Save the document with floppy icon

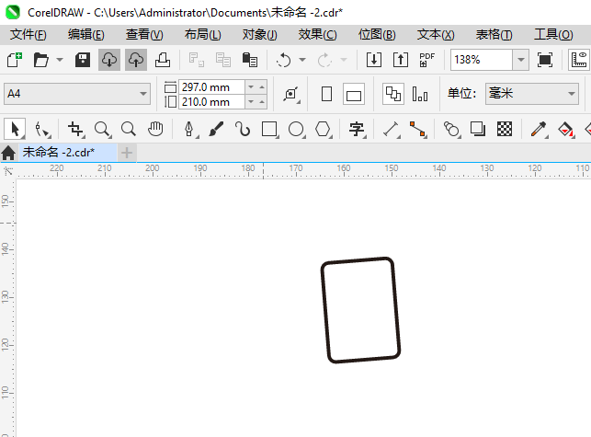(x=83, y=60)
